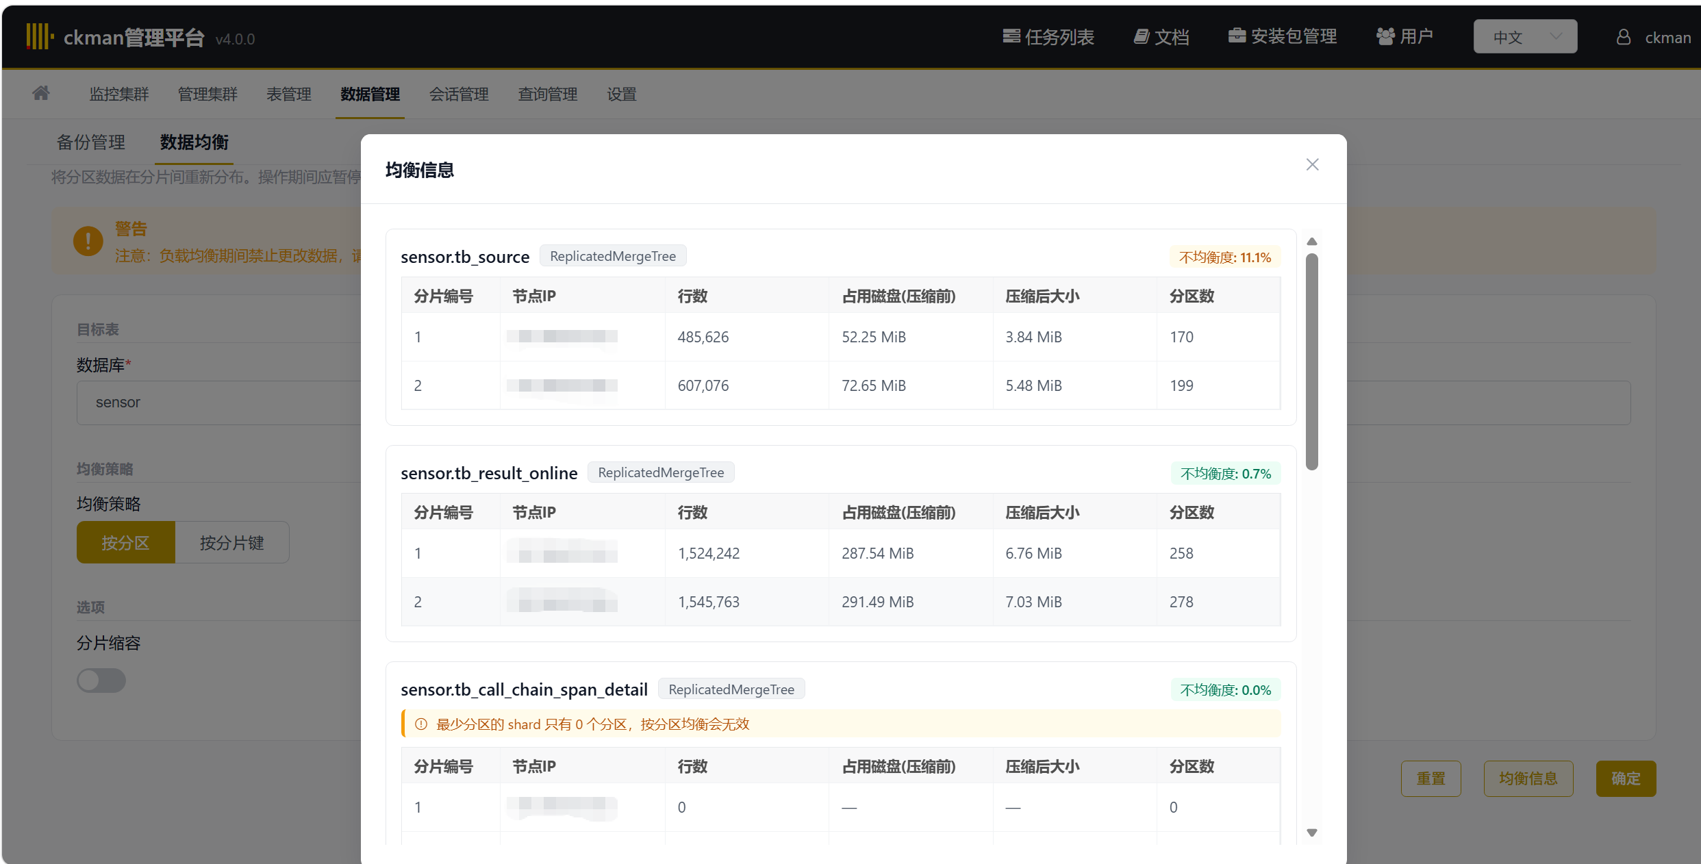Click partition count 278
Screen dimensions: 1701x864
click(1181, 602)
